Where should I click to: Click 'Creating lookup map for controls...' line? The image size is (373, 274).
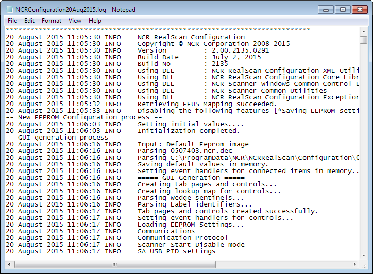click(209, 191)
